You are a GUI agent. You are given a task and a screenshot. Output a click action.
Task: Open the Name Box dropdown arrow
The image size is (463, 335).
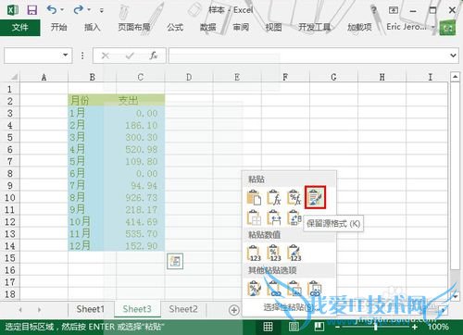[65, 56]
